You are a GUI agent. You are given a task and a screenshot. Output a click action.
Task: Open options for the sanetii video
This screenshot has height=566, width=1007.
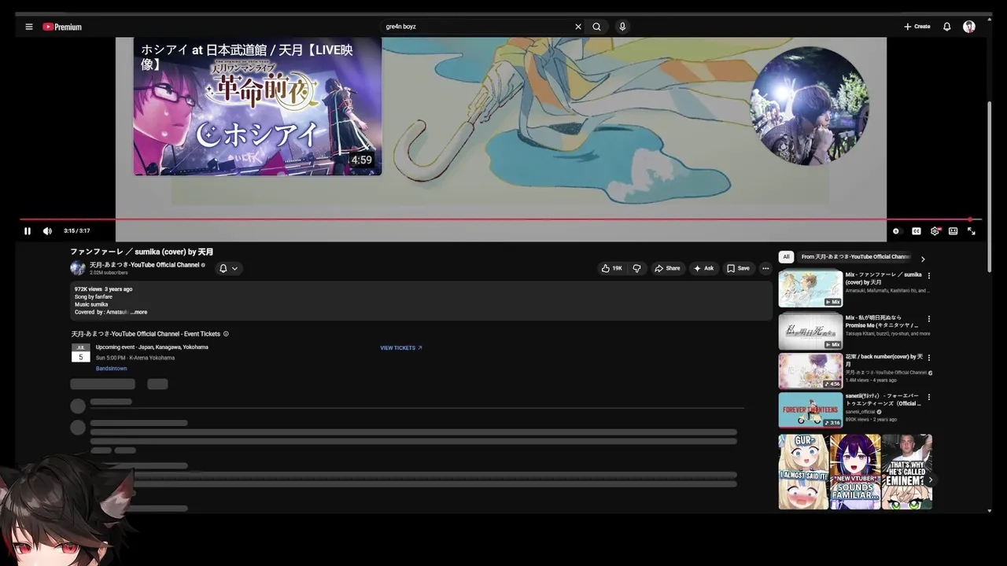(x=929, y=397)
